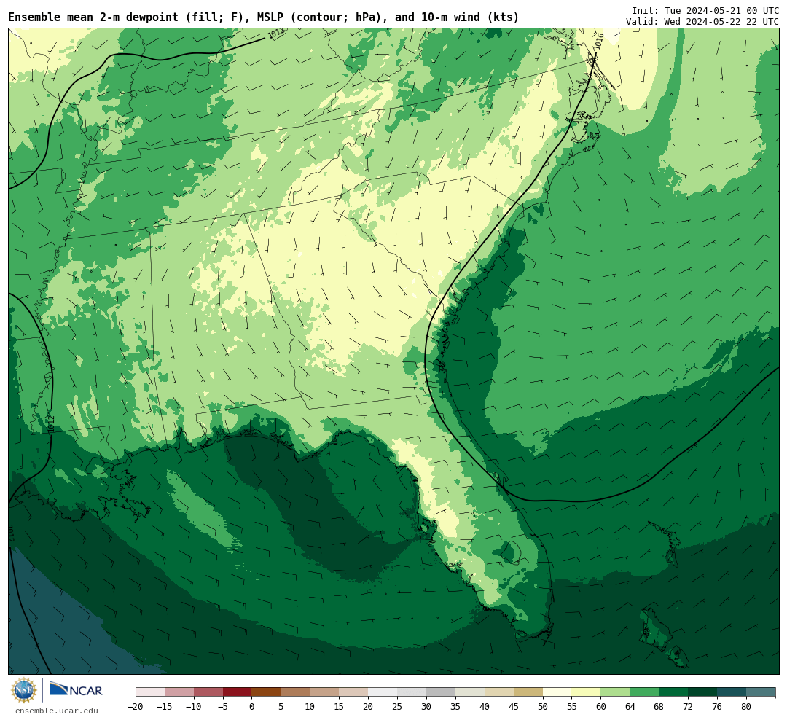Select the -20 to -15 color swatch

coord(150,692)
